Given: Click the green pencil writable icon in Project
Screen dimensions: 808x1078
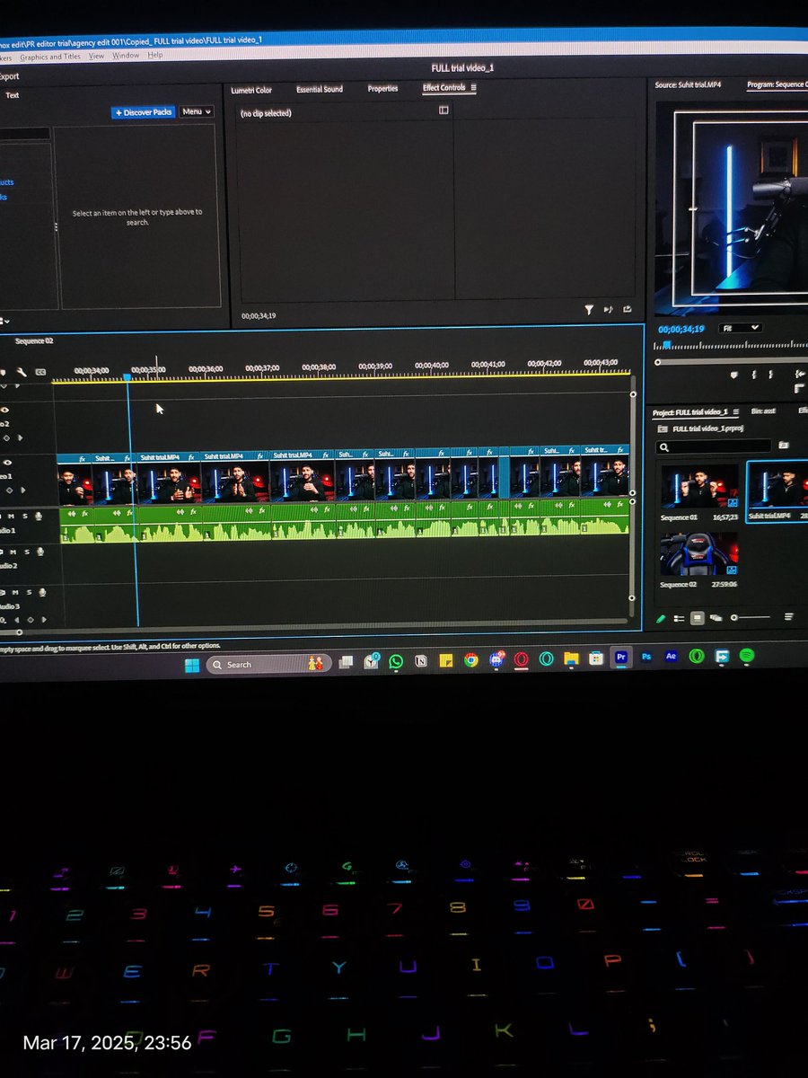Looking at the screenshot, I should [661, 618].
